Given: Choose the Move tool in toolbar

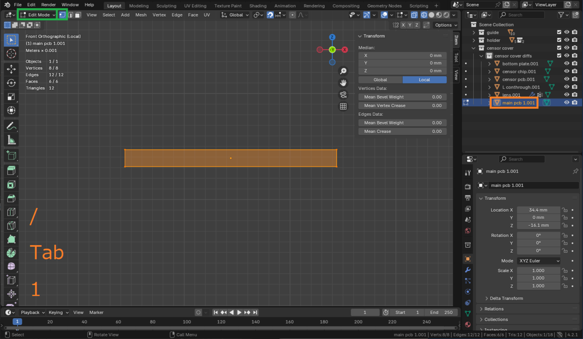Looking at the screenshot, I should [x=11, y=70].
